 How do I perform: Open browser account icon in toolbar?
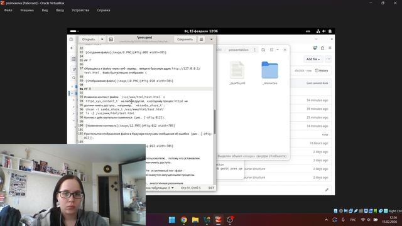coord(315,48)
